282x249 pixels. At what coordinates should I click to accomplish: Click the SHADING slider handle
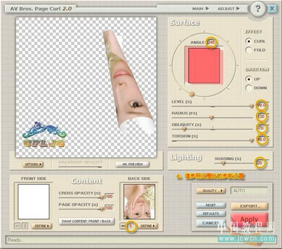point(223,163)
